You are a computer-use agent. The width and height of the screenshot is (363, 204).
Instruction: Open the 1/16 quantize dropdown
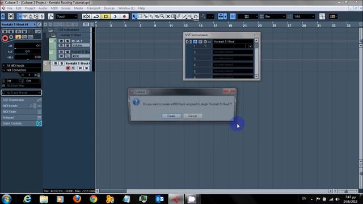pos(304,16)
